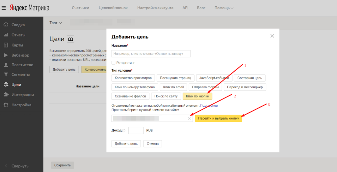The height and width of the screenshot is (172, 337).
Task: Click the book icon next to Цели
Action: [x=70, y=39]
